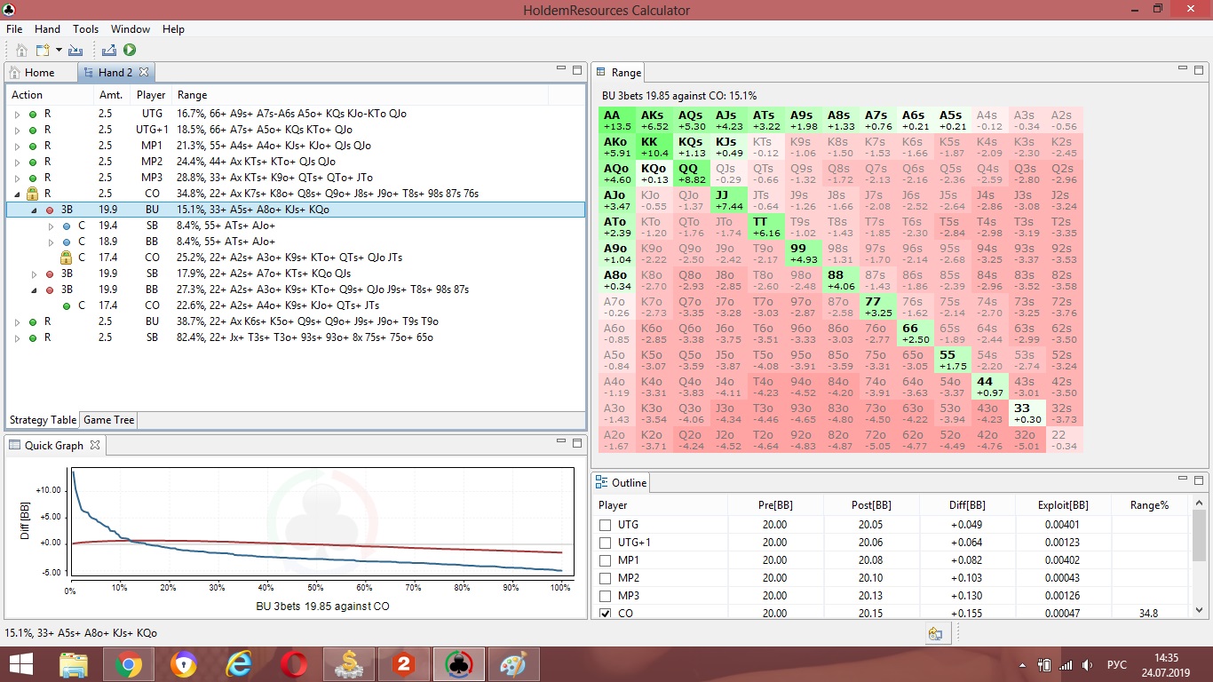The width and height of the screenshot is (1213, 682).
Task: Select the Strategy Table tab
Action: 43,420
